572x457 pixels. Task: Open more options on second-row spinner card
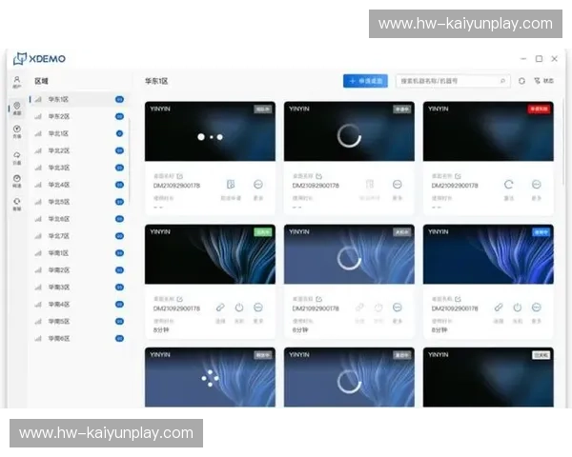(x=398, y=308)
